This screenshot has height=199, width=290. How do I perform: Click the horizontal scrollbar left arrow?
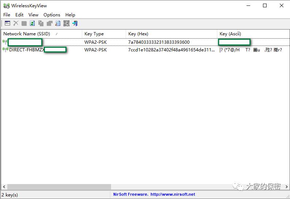click(4, 187)
